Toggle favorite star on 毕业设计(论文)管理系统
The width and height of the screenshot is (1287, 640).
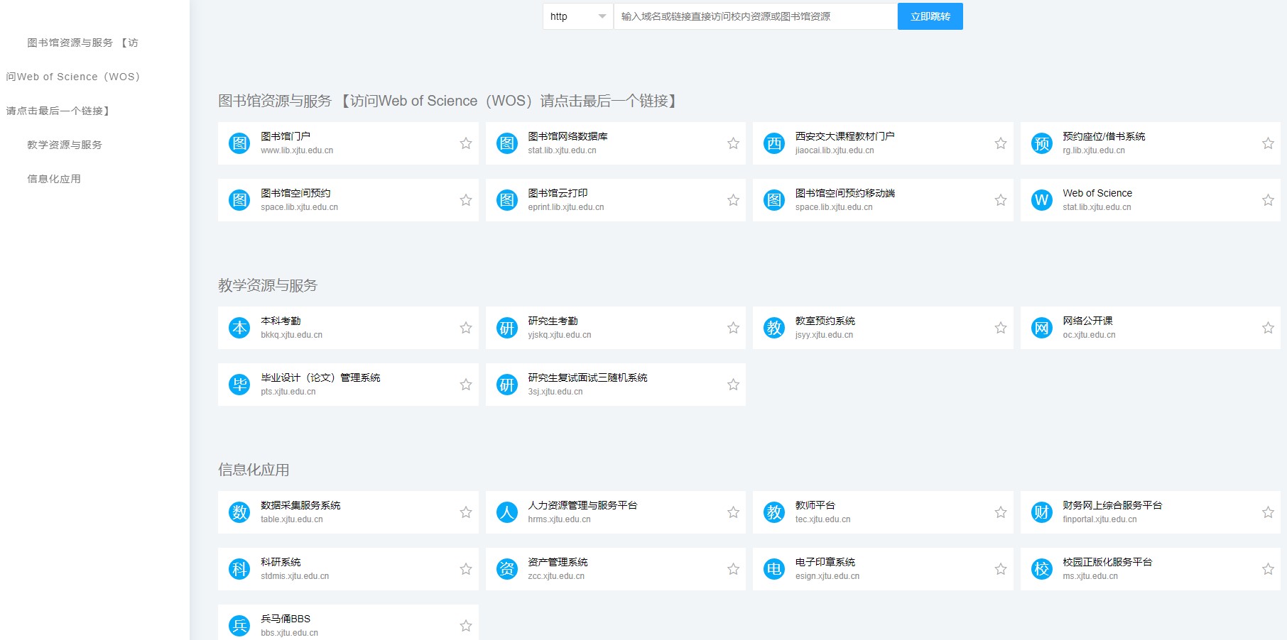466,385
